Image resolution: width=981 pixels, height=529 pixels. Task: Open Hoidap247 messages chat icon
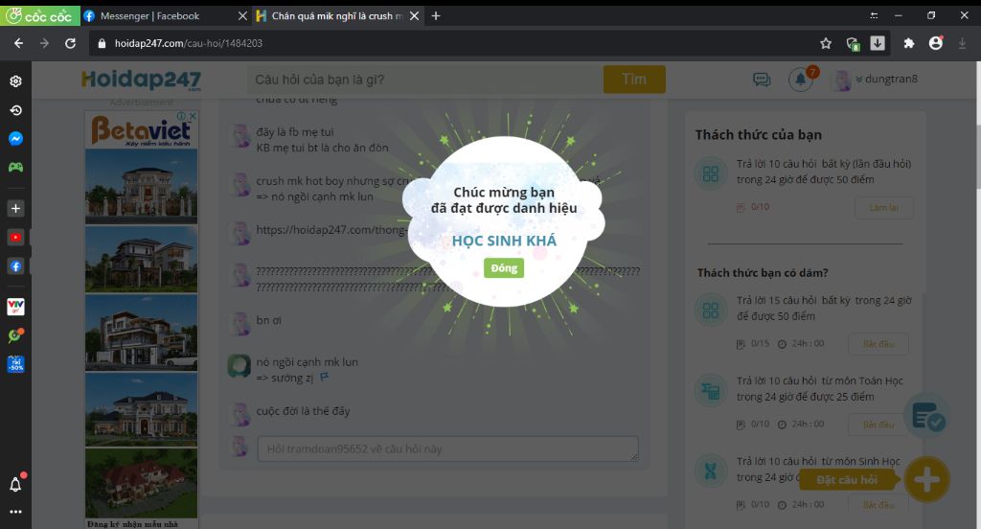coord(762,80)
